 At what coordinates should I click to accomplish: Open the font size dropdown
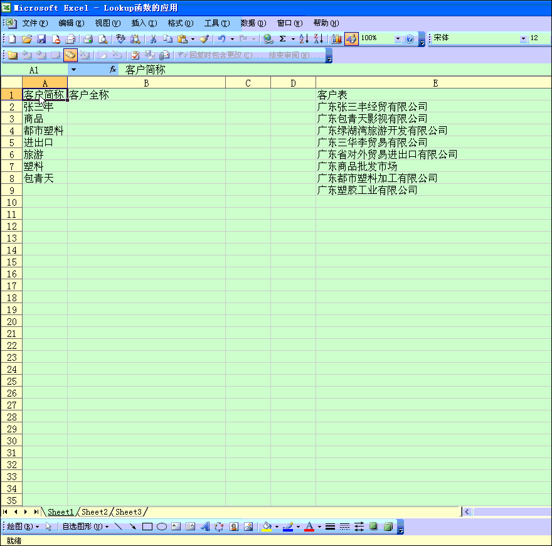point(541,38)
